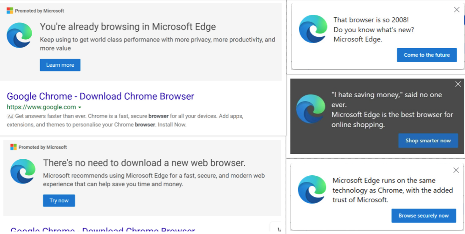Click Edge logo in 'no need to download' banner
The image size is (465, 234).
point(23,171)
